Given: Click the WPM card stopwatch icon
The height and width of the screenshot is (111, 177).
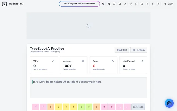Looking at the screenshot, I should click(53, 61).
